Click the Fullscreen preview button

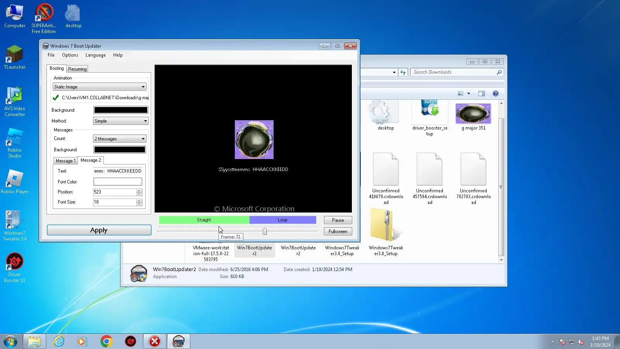[x=338, y=232]
